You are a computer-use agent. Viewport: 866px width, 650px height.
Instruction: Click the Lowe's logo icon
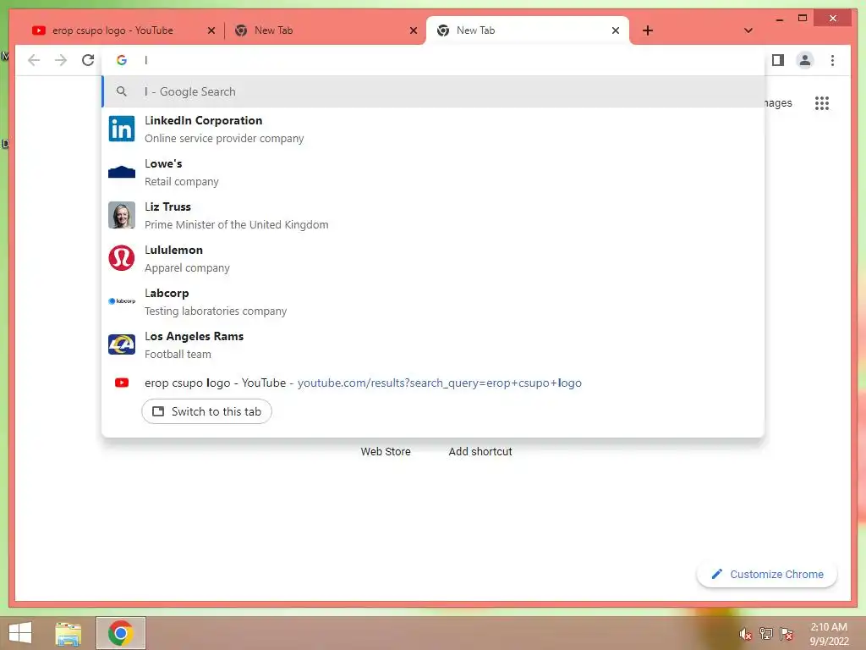tap(122, 172)
